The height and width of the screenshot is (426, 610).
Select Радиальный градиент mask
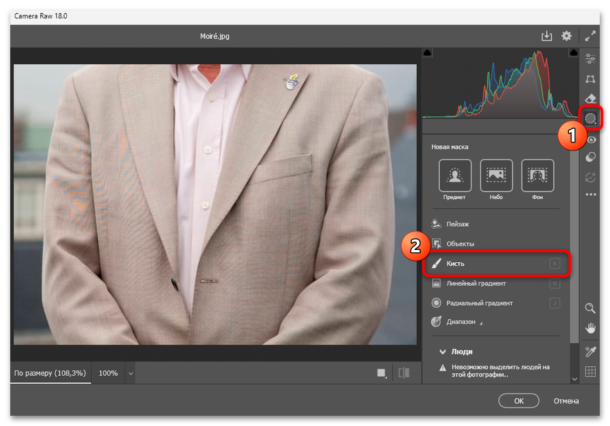495,303
